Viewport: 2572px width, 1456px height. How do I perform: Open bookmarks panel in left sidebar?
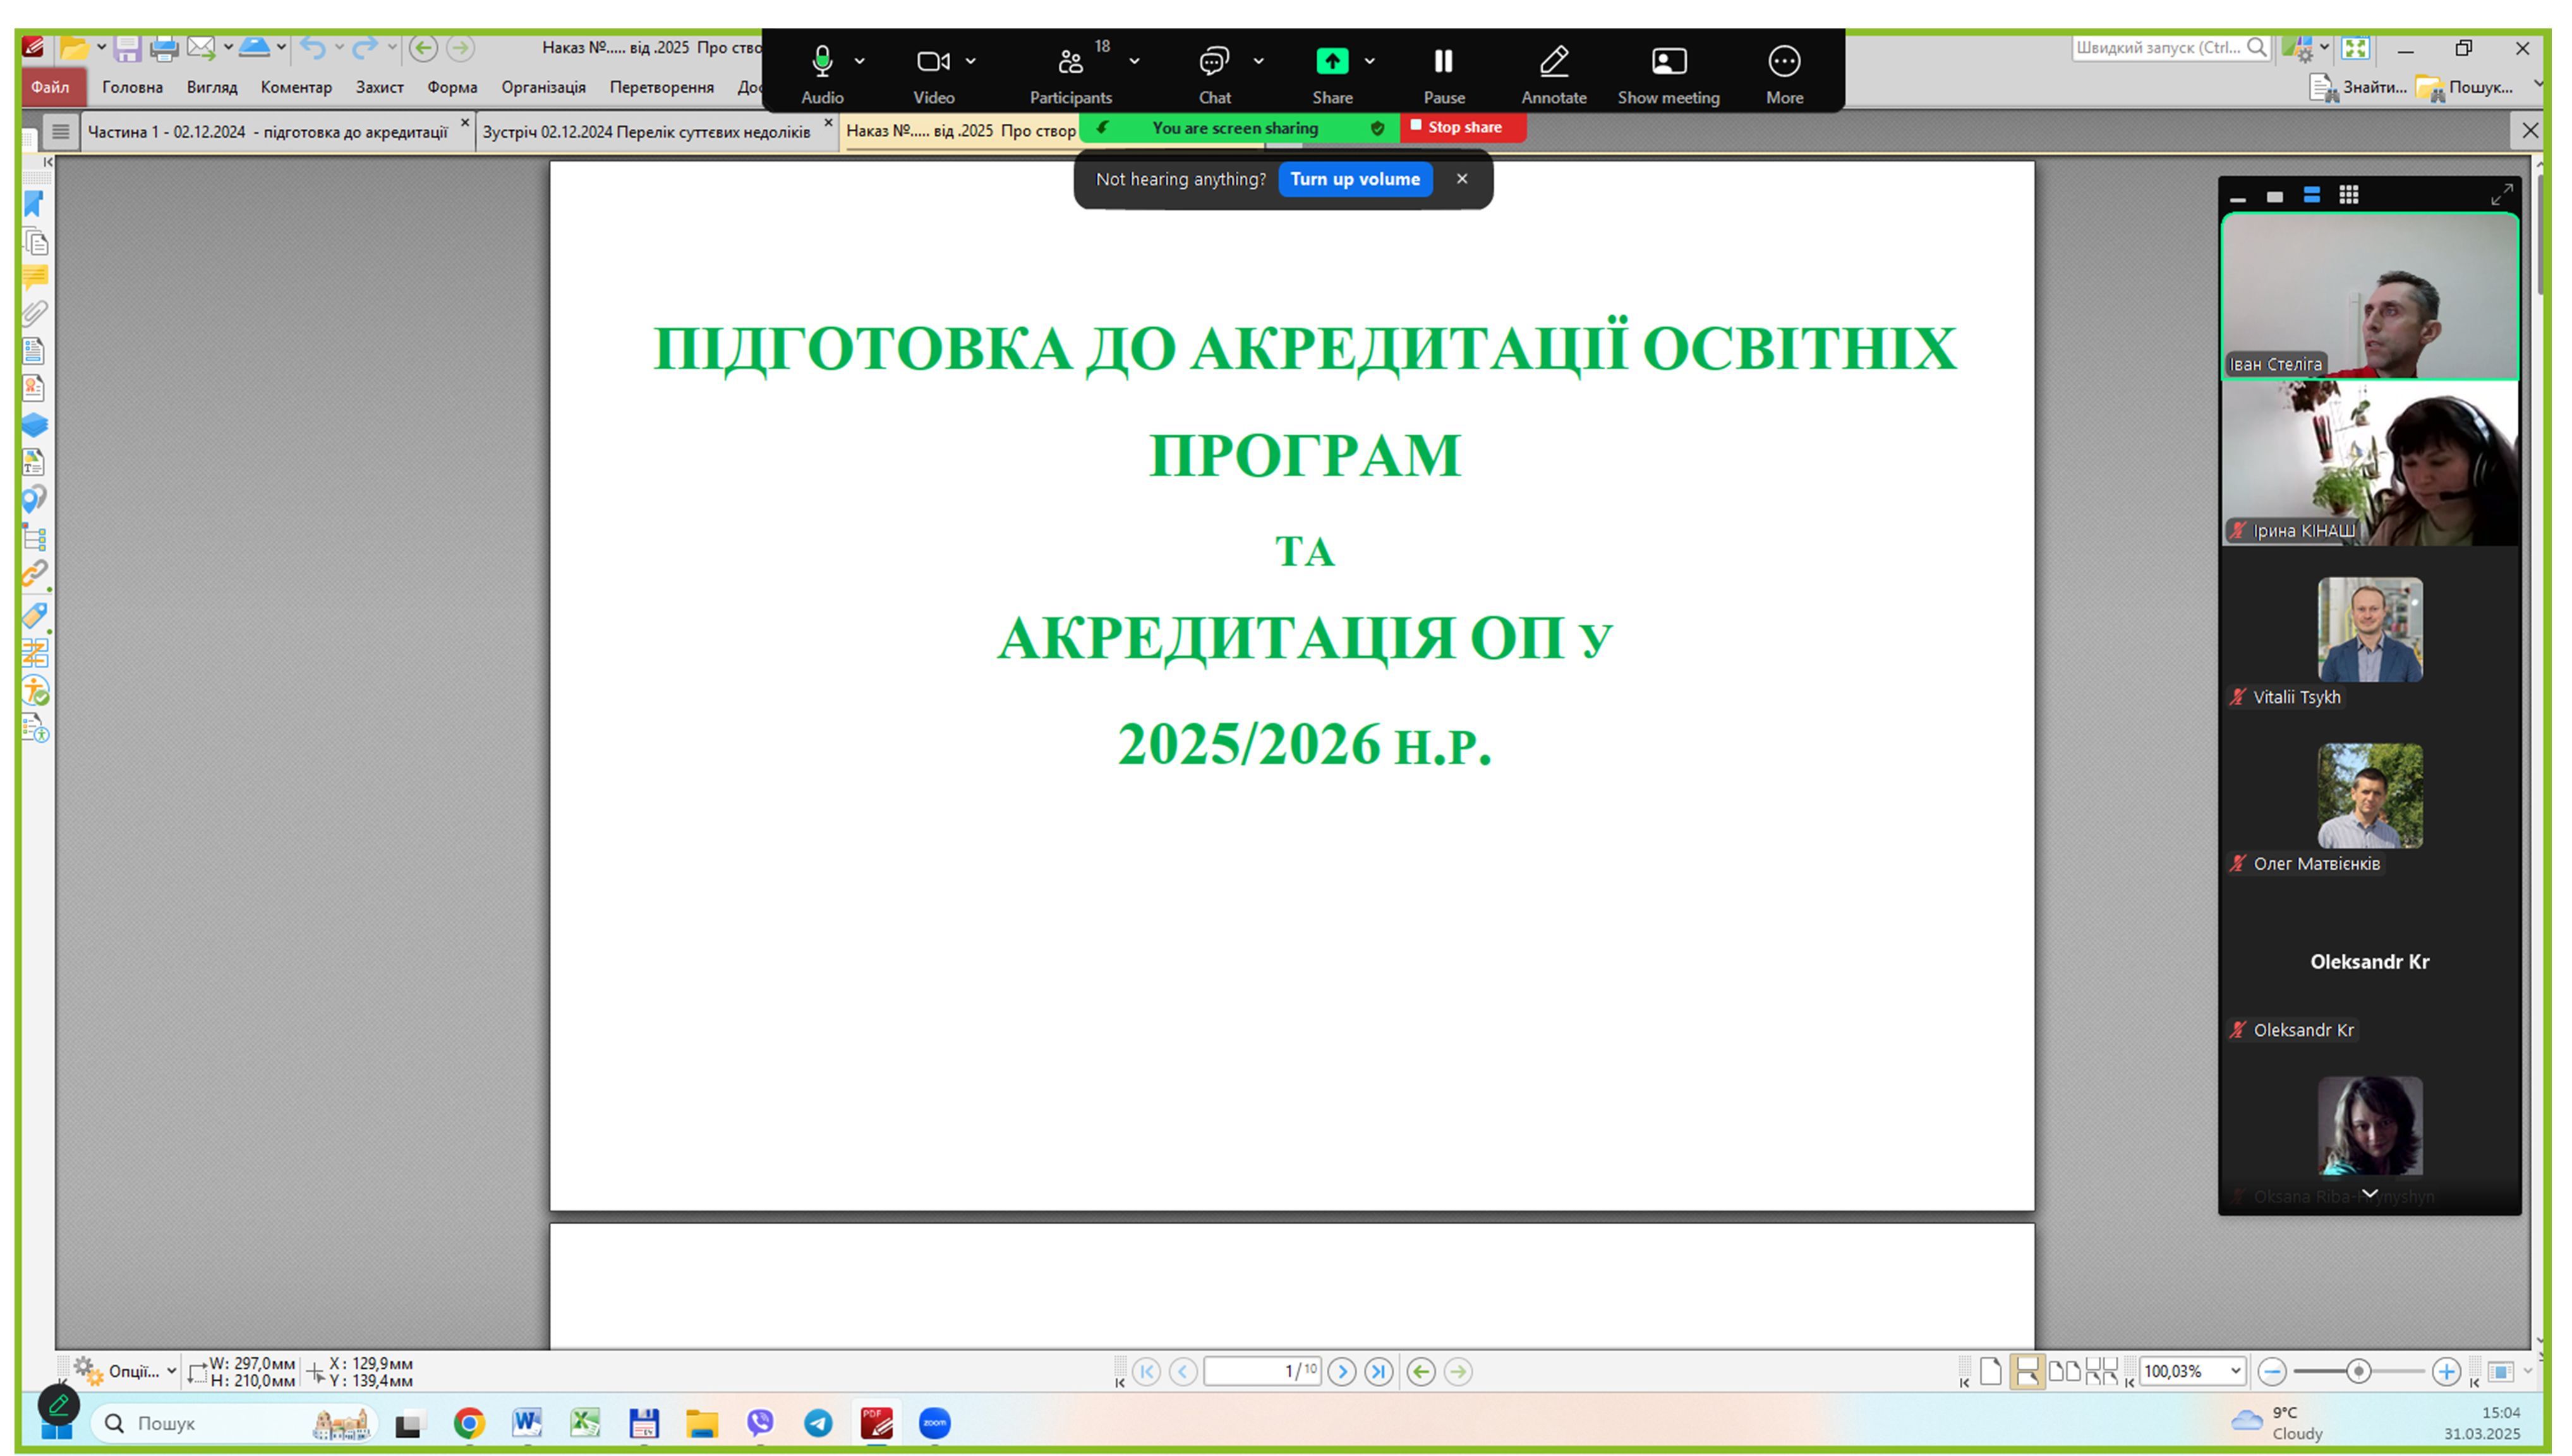[34, 204]
